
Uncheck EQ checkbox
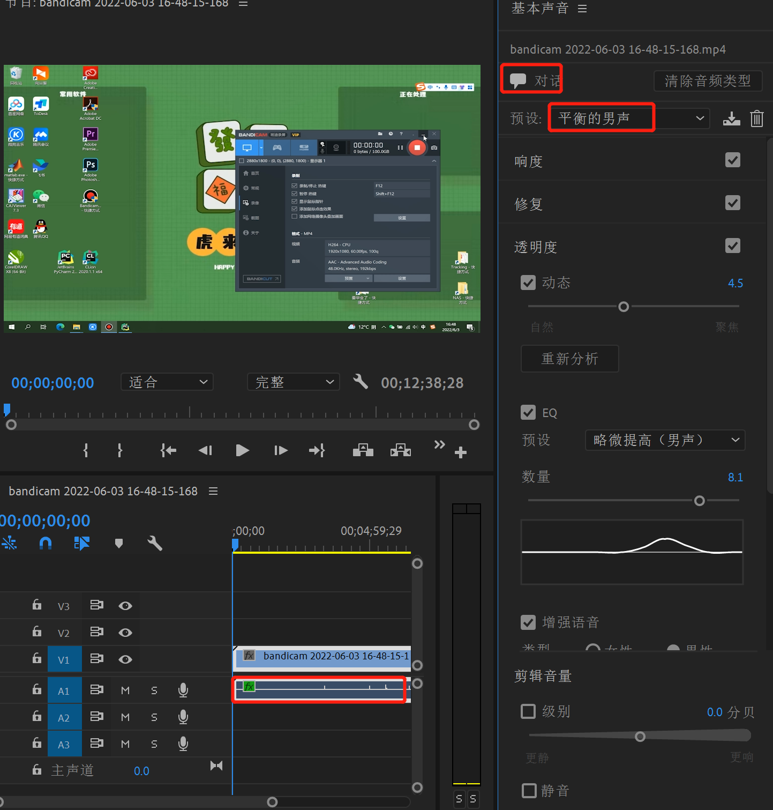click(528, 412)
